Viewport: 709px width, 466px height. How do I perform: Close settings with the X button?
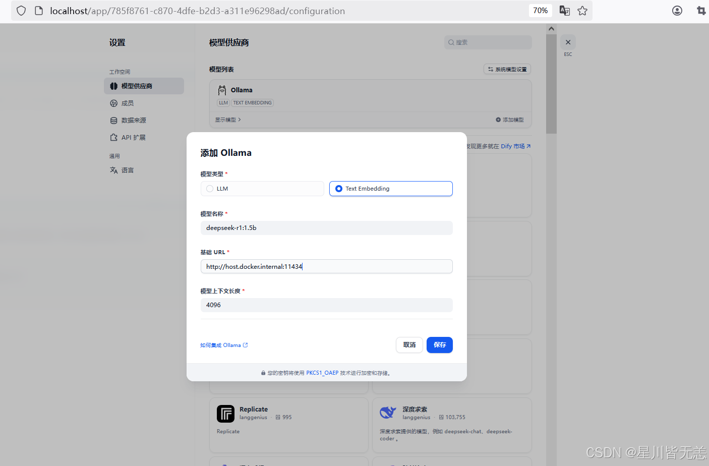point(568,42)
